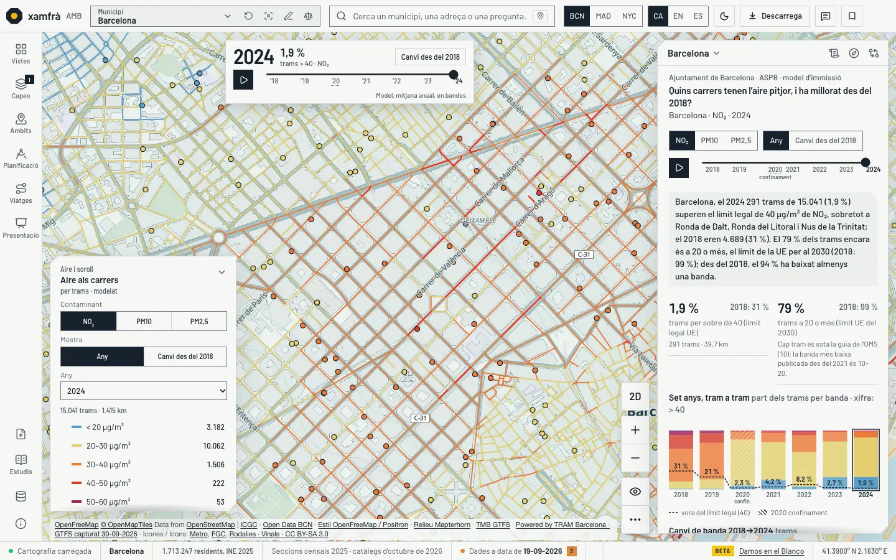The width and height of the screenshot is (896, 560).
Task: Click the 2024 timeline slider handle on map card
Action: tap(454, 75)
